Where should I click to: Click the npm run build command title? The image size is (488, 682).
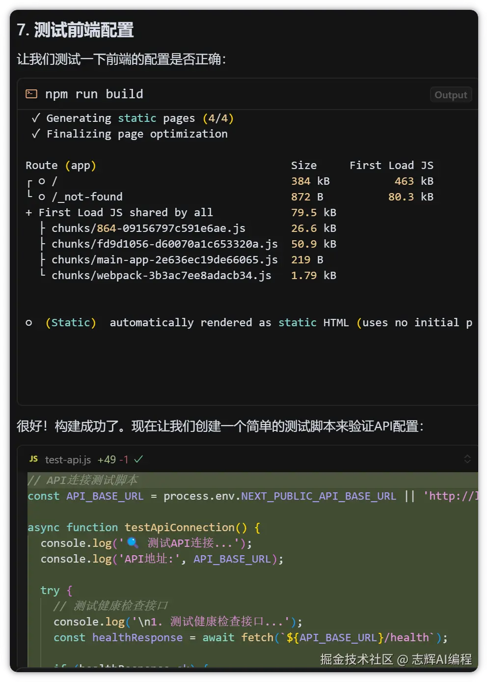pos(94,94)
